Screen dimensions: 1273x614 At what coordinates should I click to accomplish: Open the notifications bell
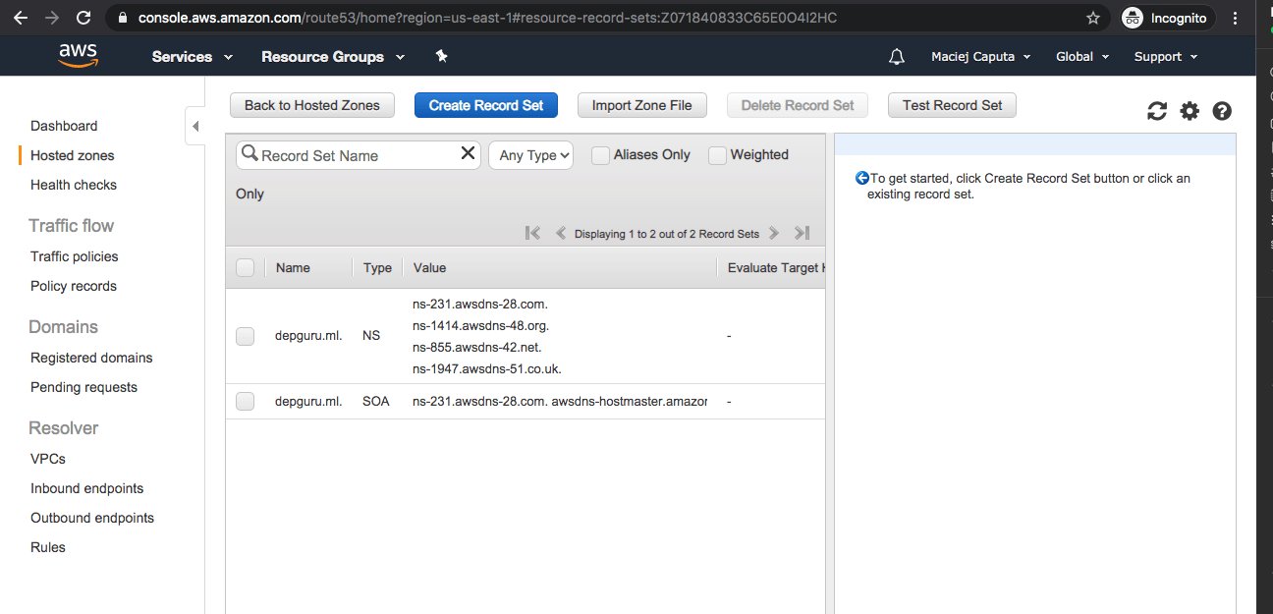coord(896,57)
